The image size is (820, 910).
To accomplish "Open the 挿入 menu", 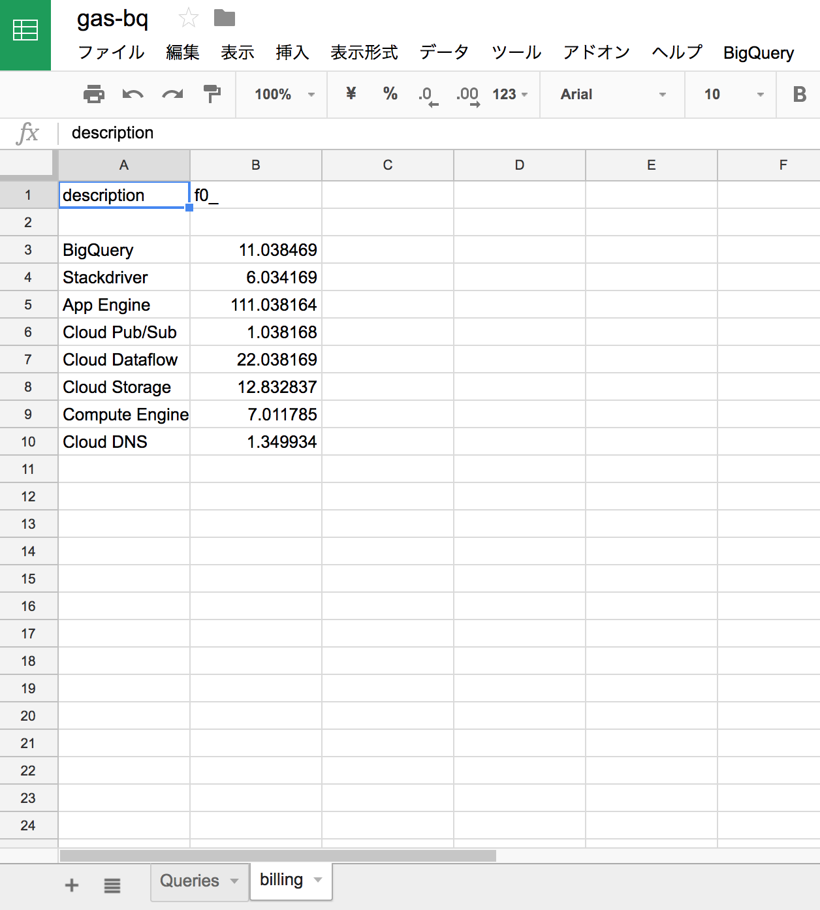I will pos(292,52).
